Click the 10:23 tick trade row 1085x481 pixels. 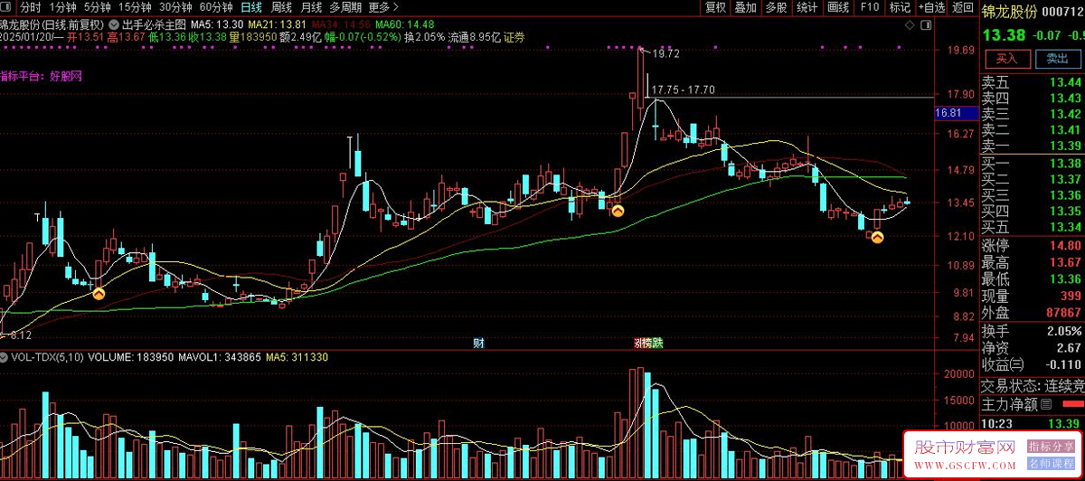1033,424
